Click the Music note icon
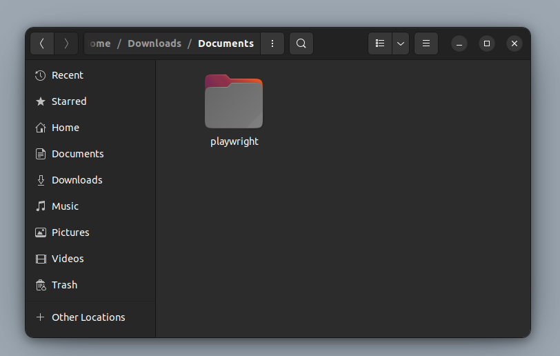The height and width of the screenshot is (356, 560). coord(41,206)
